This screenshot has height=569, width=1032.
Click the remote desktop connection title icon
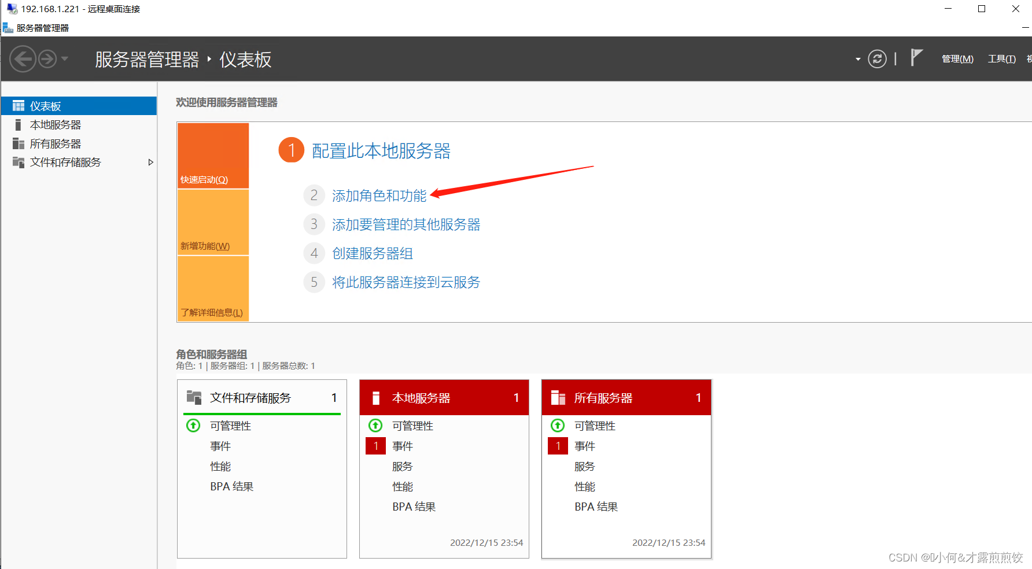coord(12,9)
